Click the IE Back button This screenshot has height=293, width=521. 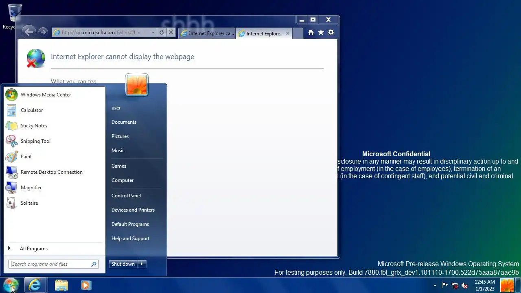28,32
